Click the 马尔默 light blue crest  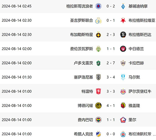point(123,77)
